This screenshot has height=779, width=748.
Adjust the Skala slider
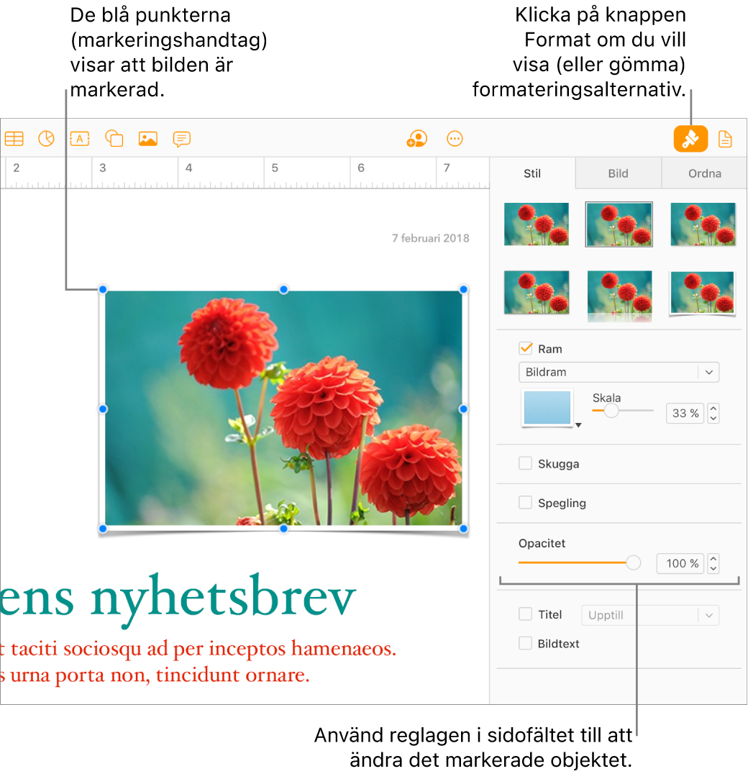[x=611, y=411]
